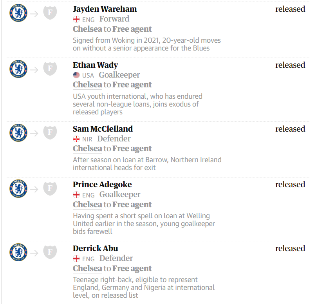Open Chelsea link in Prince Adegoke entry
The image size is (316, 304).
87,204
